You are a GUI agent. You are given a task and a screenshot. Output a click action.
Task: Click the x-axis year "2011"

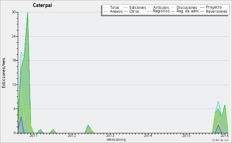33,135
